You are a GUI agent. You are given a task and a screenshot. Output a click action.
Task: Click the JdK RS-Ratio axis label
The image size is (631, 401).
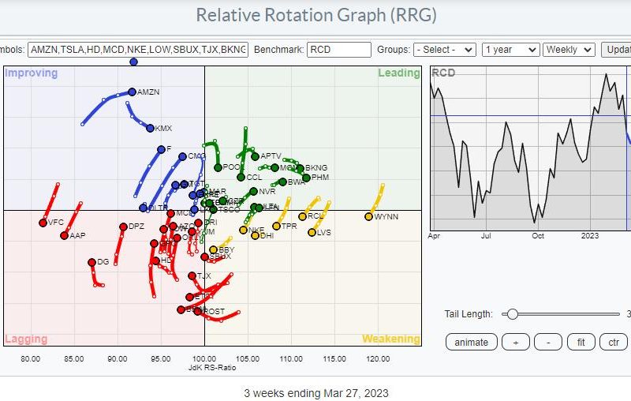click(212, 368)
